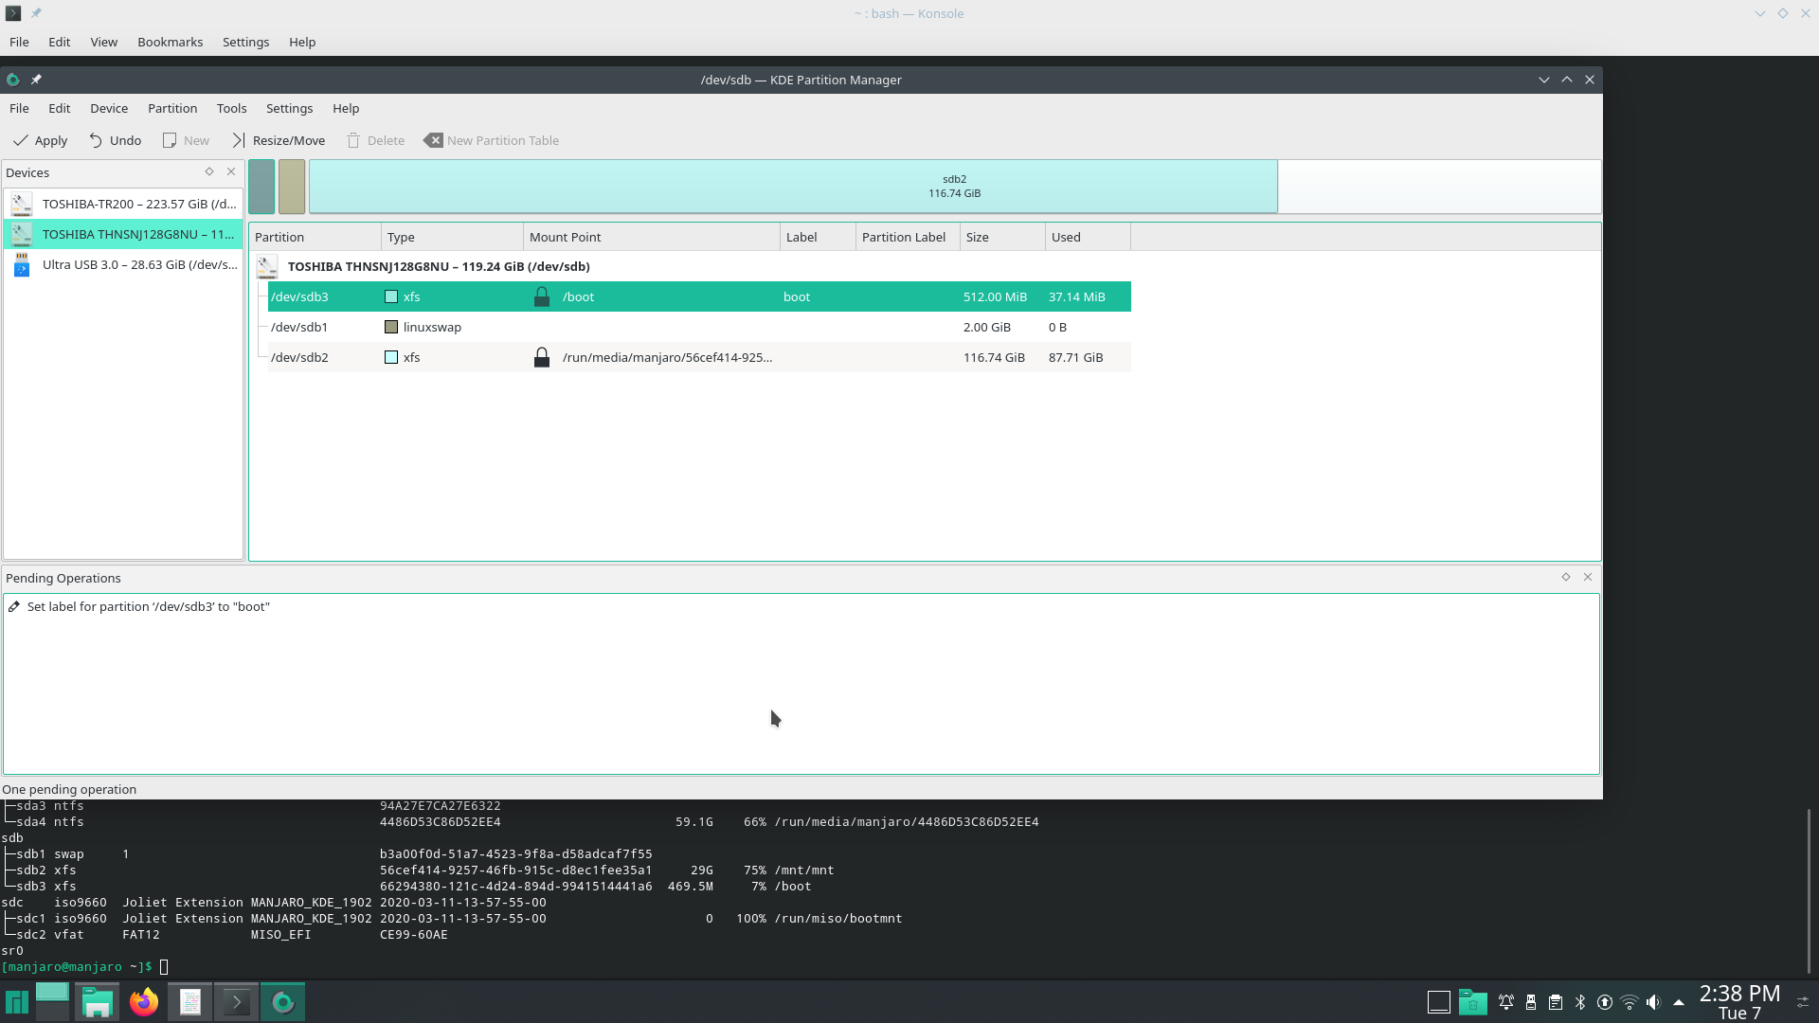
Task: Open Manjaro application launcher
Action: point(17,1002)
